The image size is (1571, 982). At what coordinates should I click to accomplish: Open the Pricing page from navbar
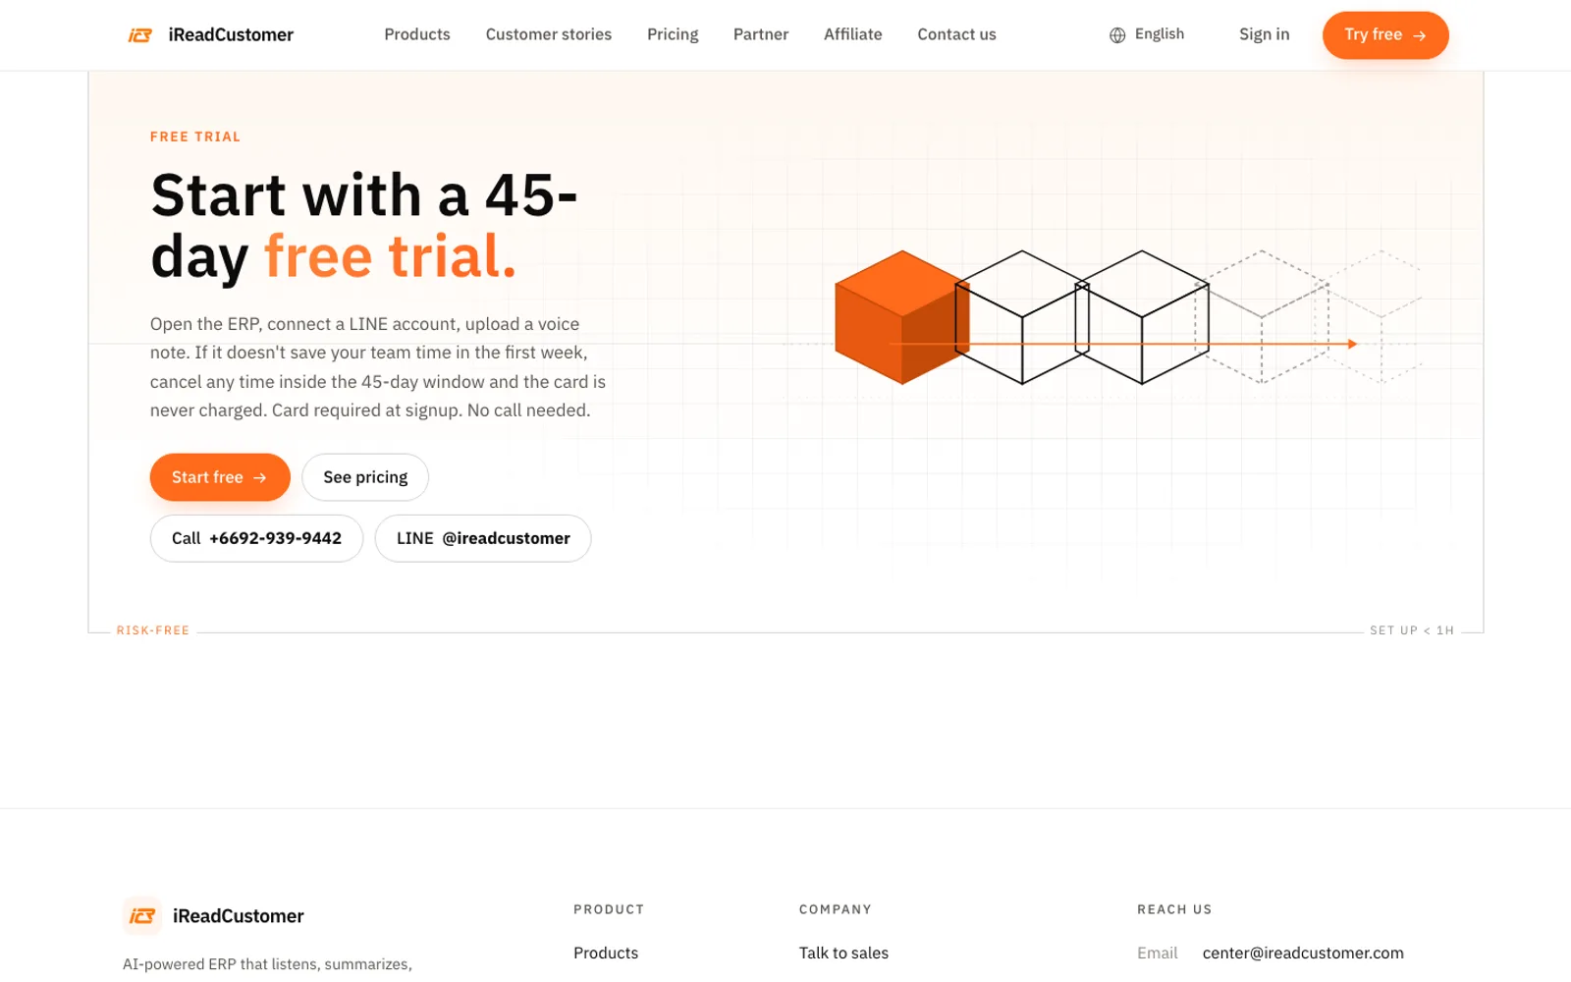(673, 34)
